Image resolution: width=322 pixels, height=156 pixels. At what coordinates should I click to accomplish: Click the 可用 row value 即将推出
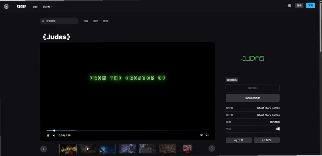coord(275,122)
